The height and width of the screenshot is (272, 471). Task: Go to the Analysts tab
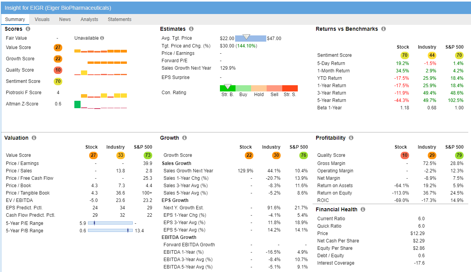(x=89, y=19)
